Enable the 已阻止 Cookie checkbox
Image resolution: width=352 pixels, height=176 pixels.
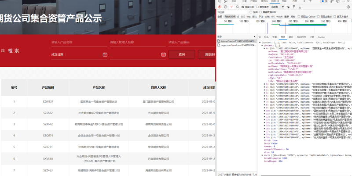pos(299,17)
